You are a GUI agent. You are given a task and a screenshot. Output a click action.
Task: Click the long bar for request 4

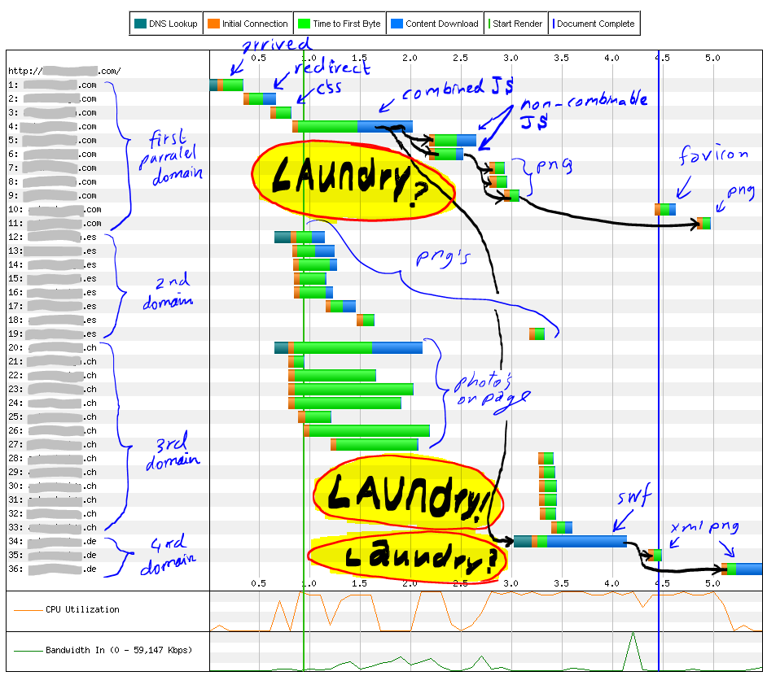[353, 126]
